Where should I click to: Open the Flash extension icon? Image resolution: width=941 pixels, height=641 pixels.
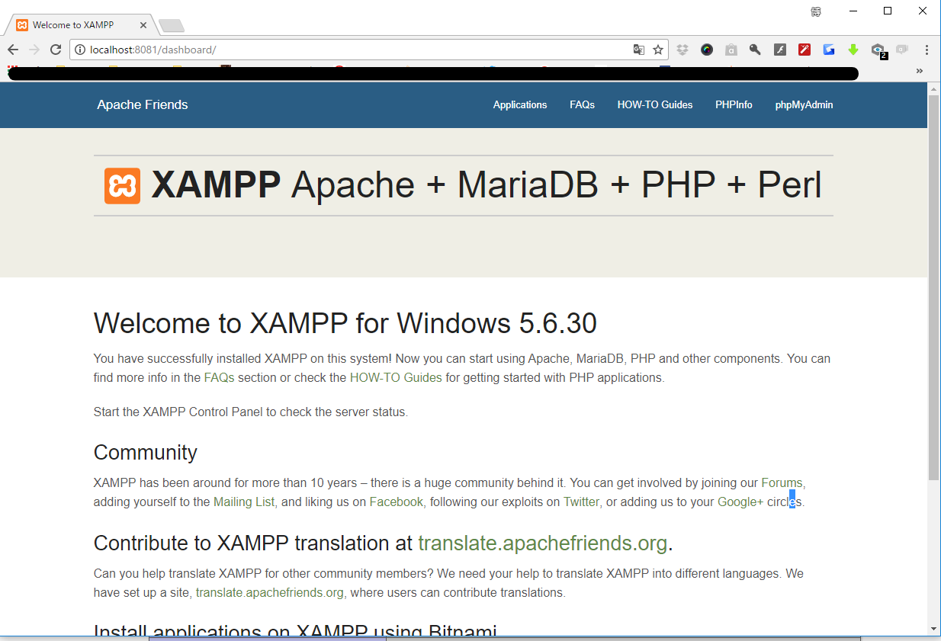(x=779, y=50)
